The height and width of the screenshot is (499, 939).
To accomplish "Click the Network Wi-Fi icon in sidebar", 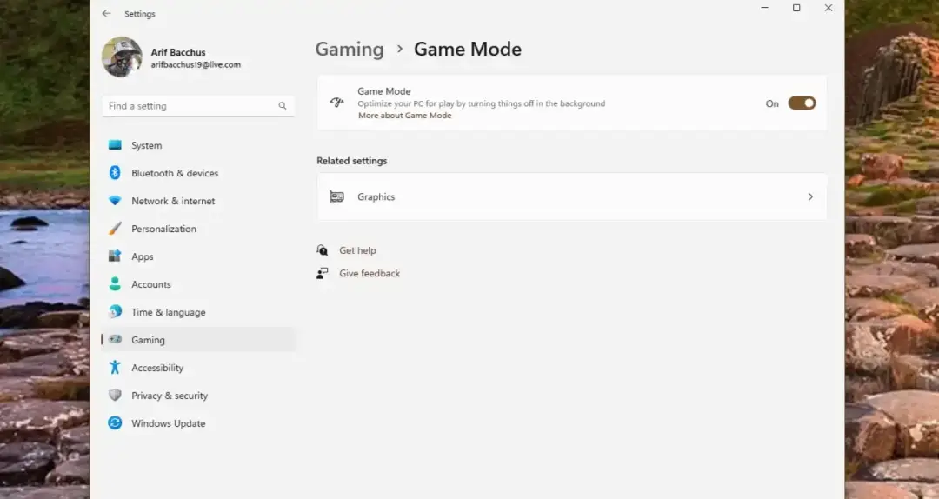I will point(115,201).
